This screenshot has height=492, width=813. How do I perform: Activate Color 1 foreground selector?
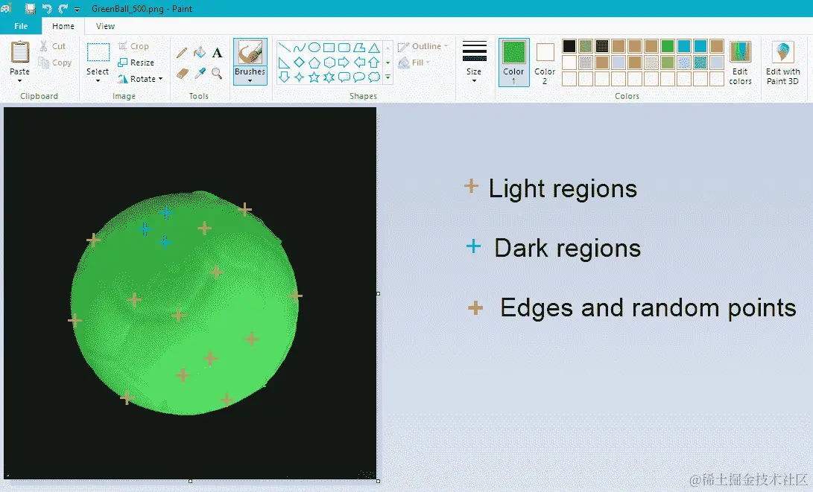(x=514, y=62)
